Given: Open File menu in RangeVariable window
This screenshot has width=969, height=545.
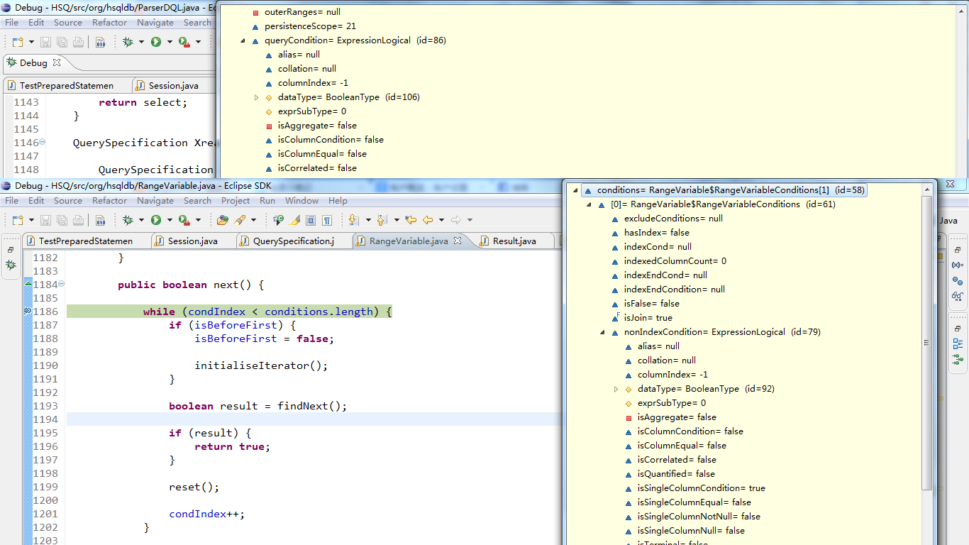Looking at the screenshot, I should coord(12,201).
